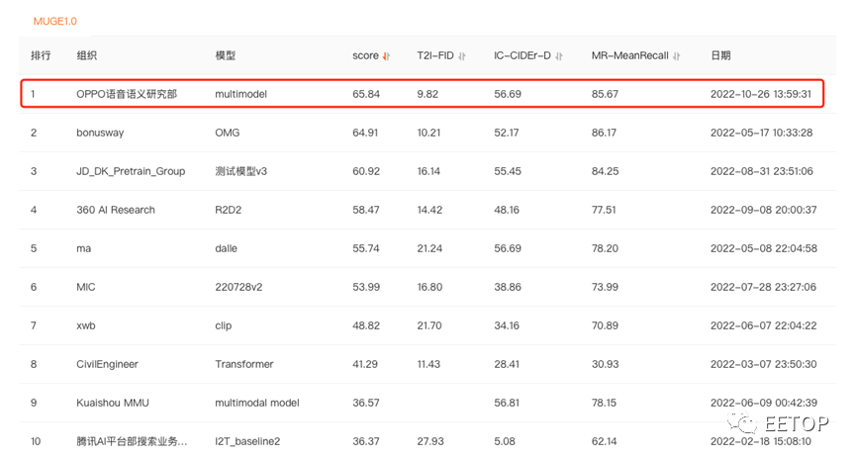Click the date 2022-10-26 13:59:31
The height and width of the screenshot is (458, 856).
(761, 94)
